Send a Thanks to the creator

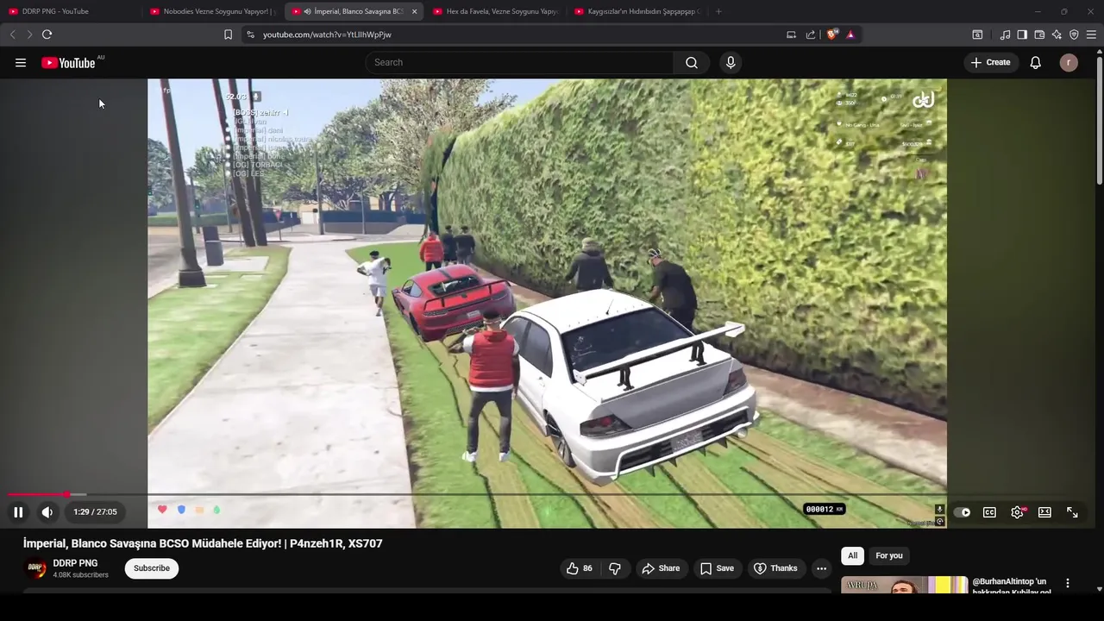tap(775, 568)
